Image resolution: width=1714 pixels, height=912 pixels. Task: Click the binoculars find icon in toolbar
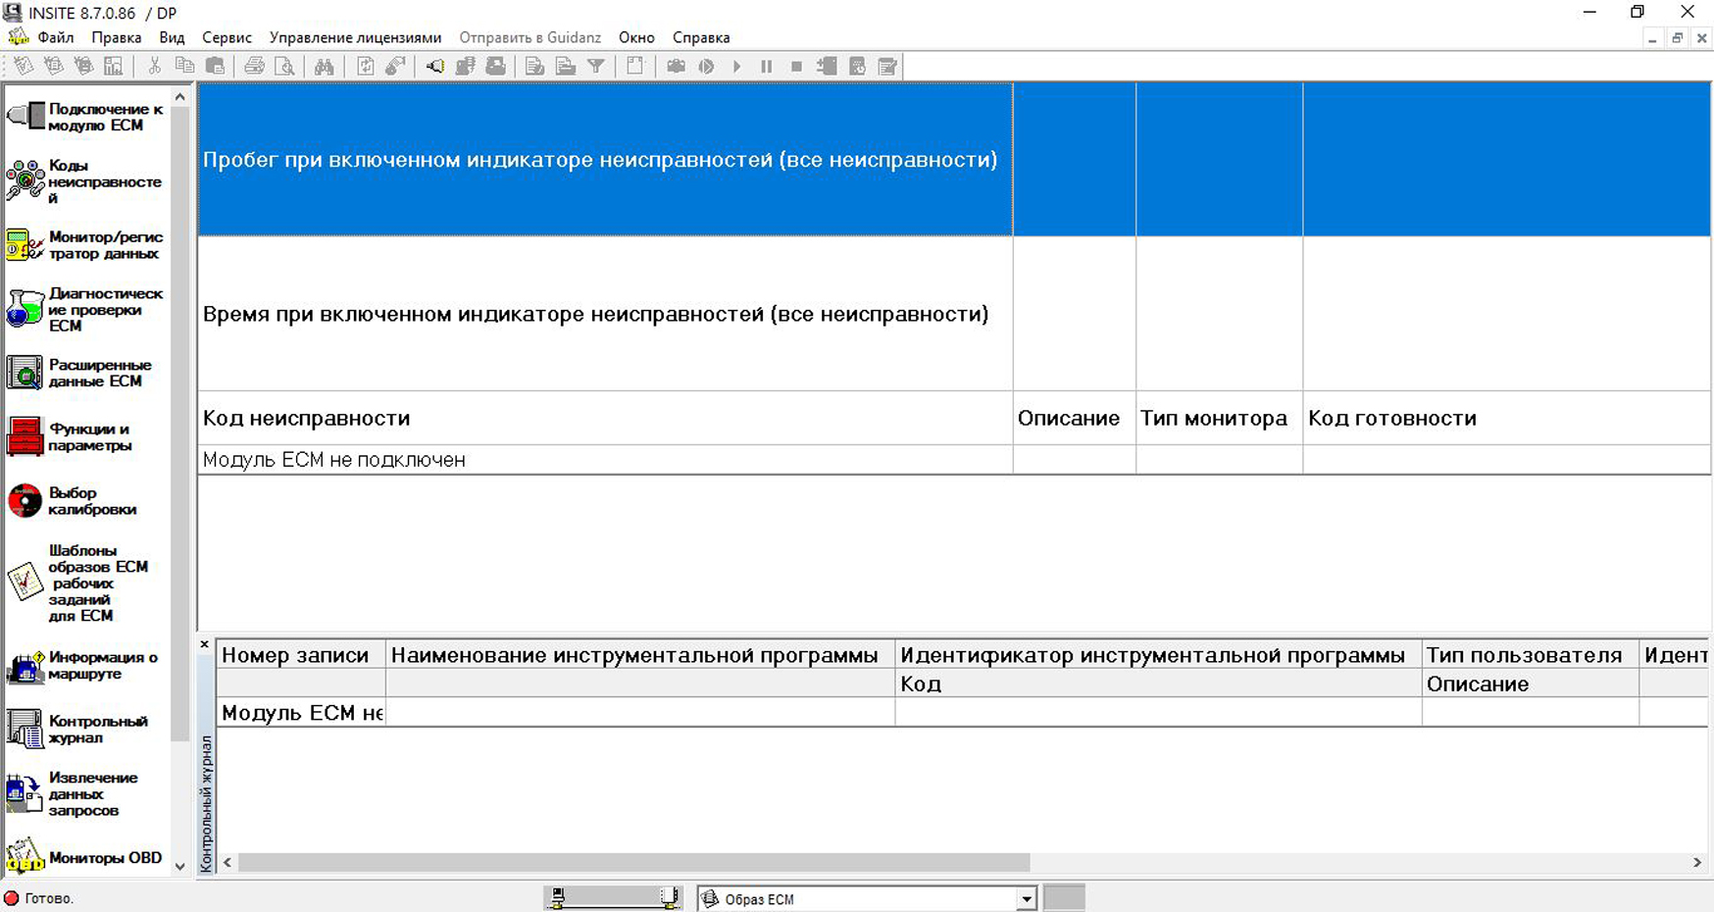(324, 67)
